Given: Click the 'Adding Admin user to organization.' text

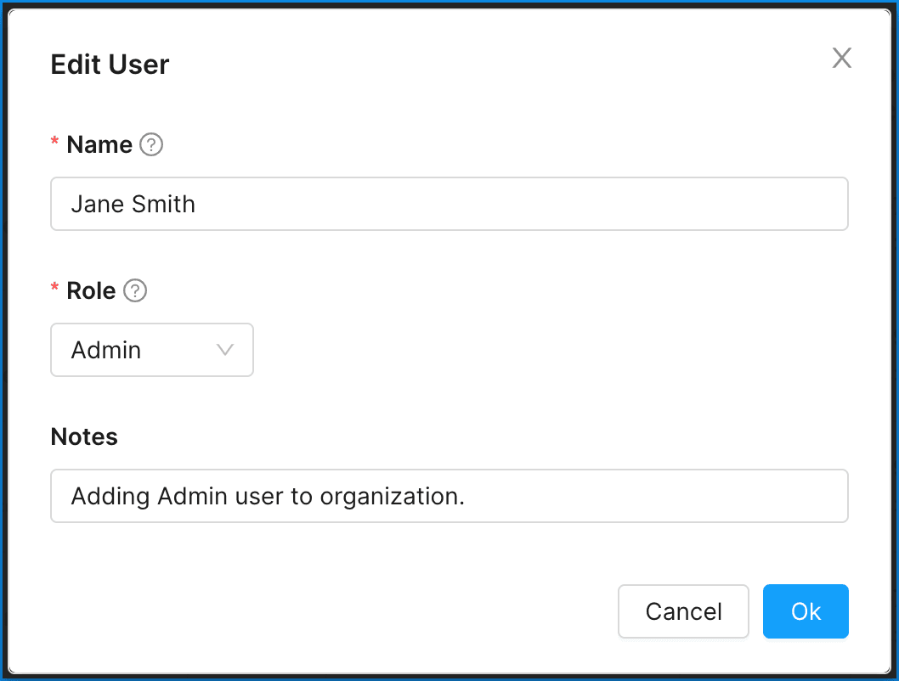Looking at the screenshot, I should point(268,497).
